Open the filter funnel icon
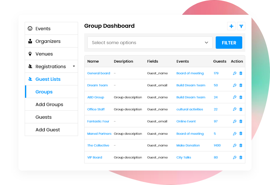 241,26
